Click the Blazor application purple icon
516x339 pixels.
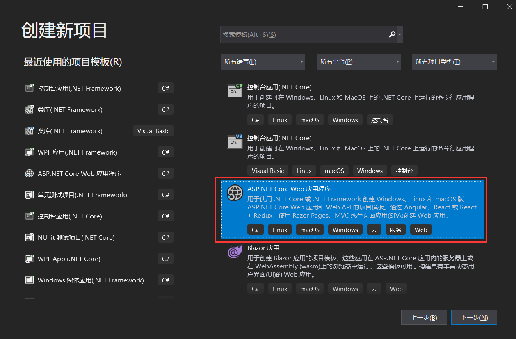coord(235,252)
